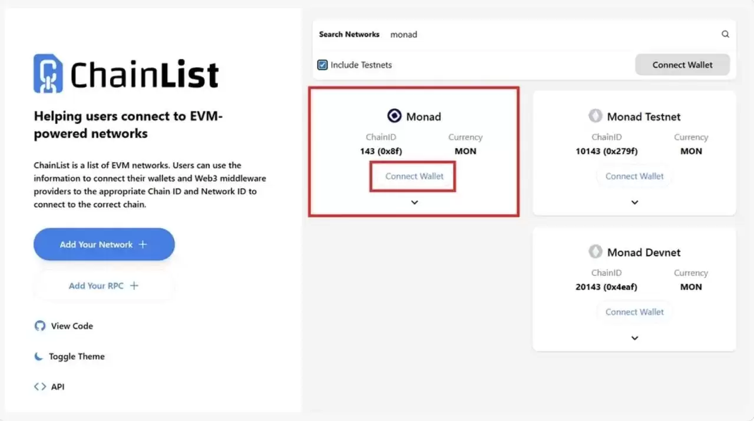Screen dimensions: 754x421
Task: Click Connect Wallet on the Monad card
Action: 412,176
